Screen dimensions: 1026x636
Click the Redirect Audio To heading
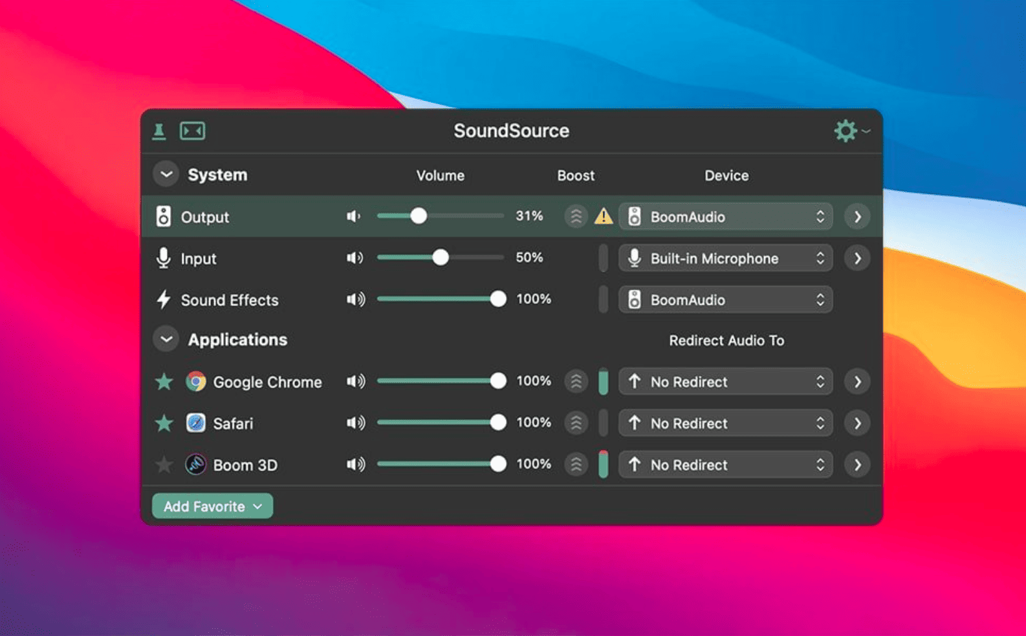click(726, 340)
